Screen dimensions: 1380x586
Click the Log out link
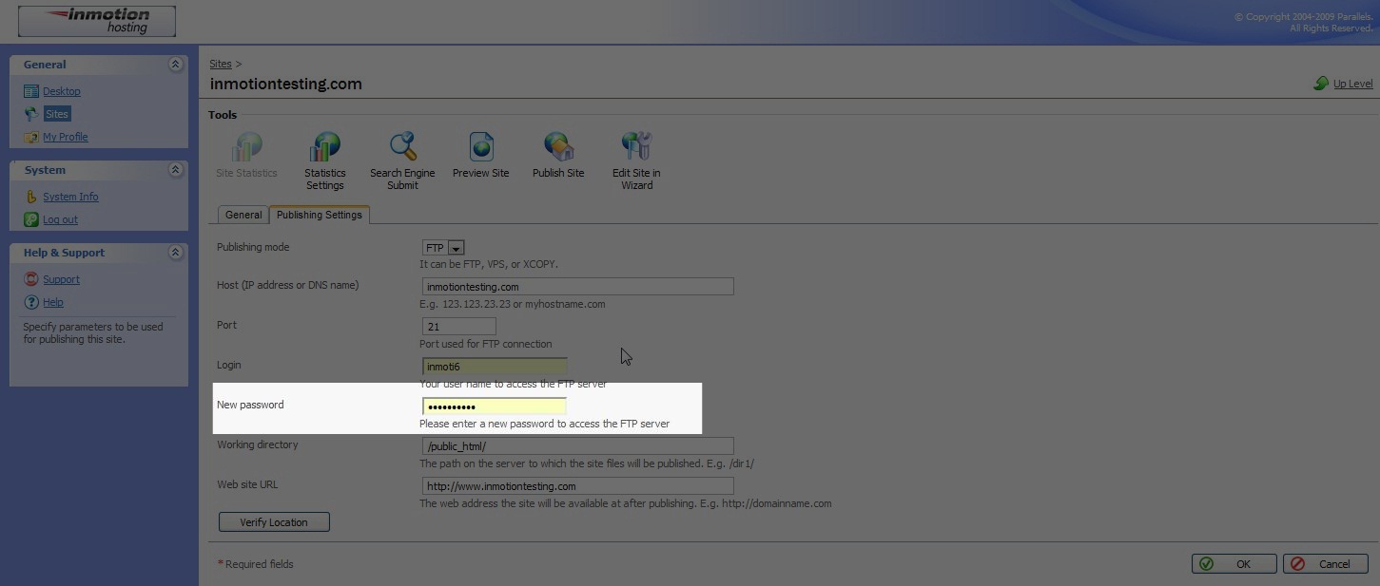[x=60, y=219]
